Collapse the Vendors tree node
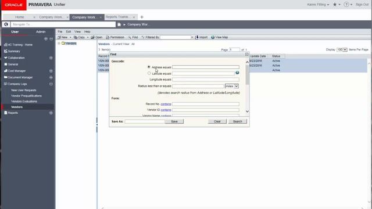 tap(59, 44)
